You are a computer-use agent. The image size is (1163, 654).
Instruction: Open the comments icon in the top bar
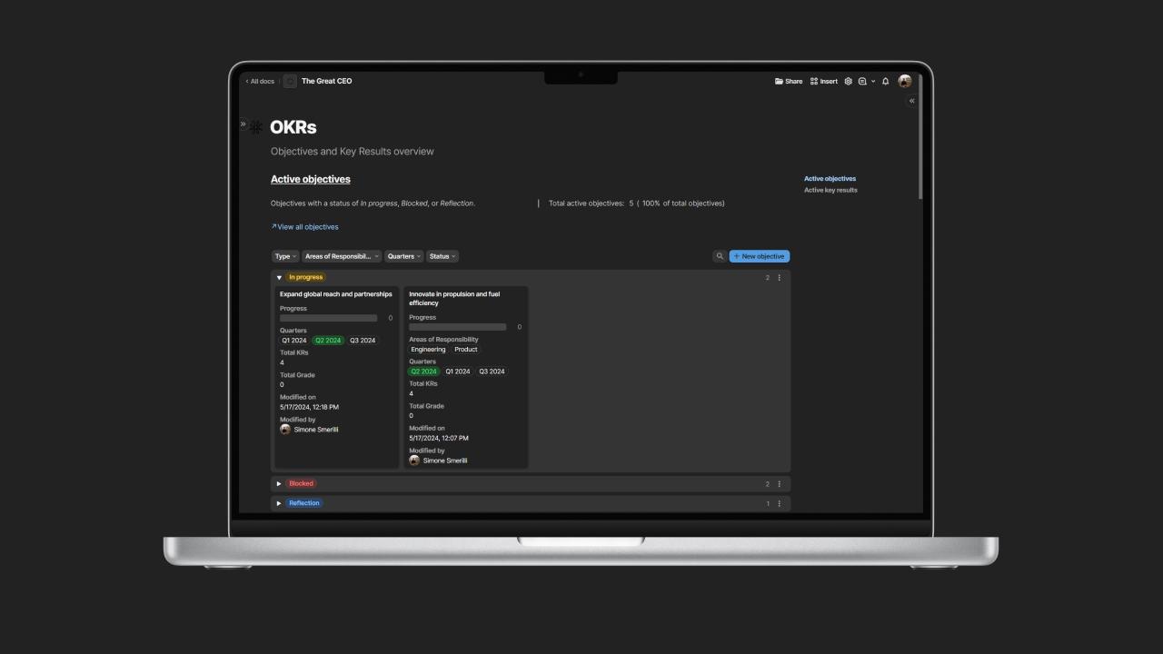(x=862, y=81)
